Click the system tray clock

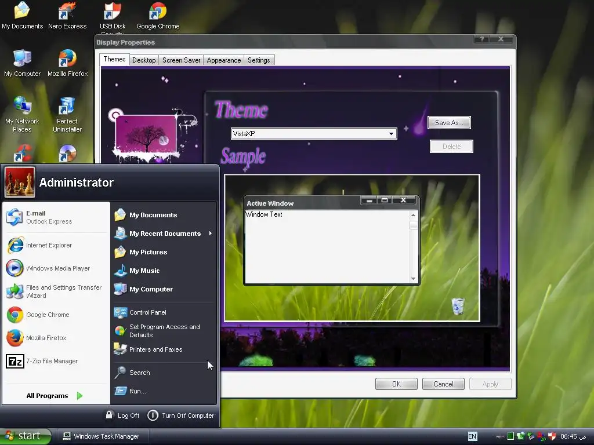click(x=573, y=436)
